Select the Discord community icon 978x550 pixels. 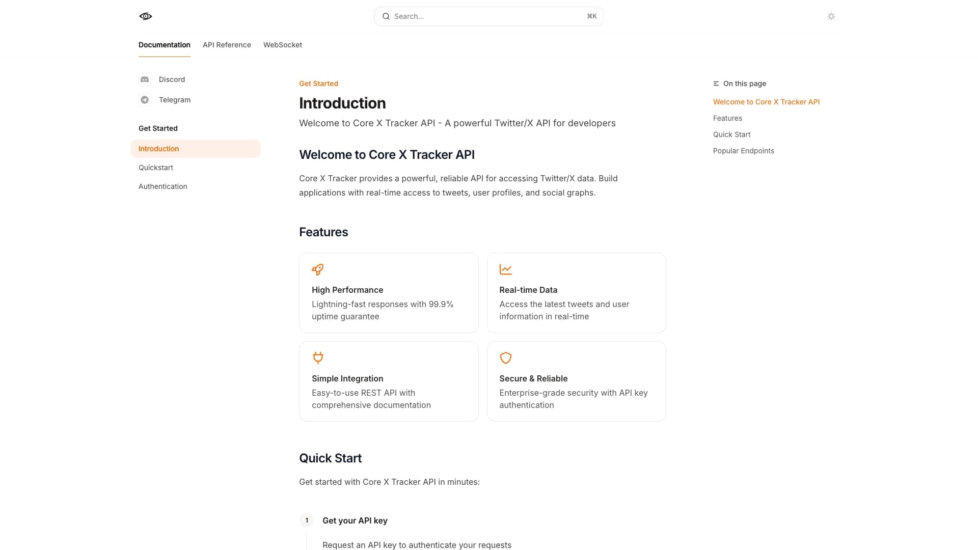(x=145, y=79)
